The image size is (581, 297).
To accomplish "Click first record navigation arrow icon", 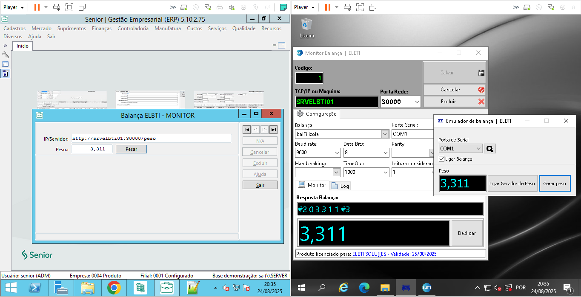I will tap(246, 130).
